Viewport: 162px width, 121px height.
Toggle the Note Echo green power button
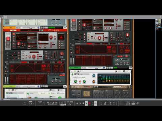point(73,74)
